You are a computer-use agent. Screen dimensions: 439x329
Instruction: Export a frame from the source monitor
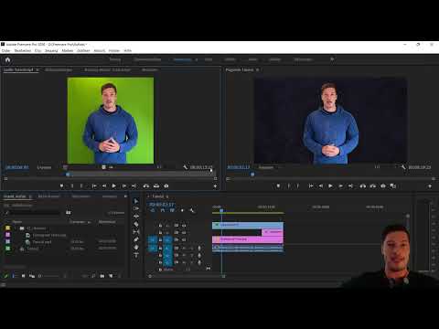pyautogui.click(x=166, y=186)
